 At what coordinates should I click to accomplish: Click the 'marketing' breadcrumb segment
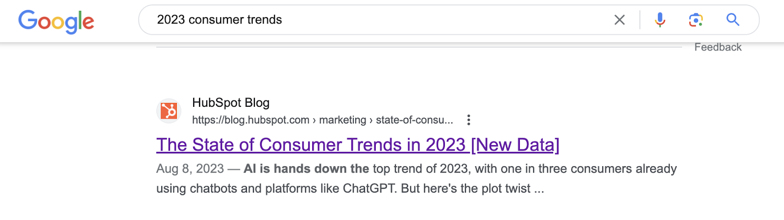coord(343,120)
